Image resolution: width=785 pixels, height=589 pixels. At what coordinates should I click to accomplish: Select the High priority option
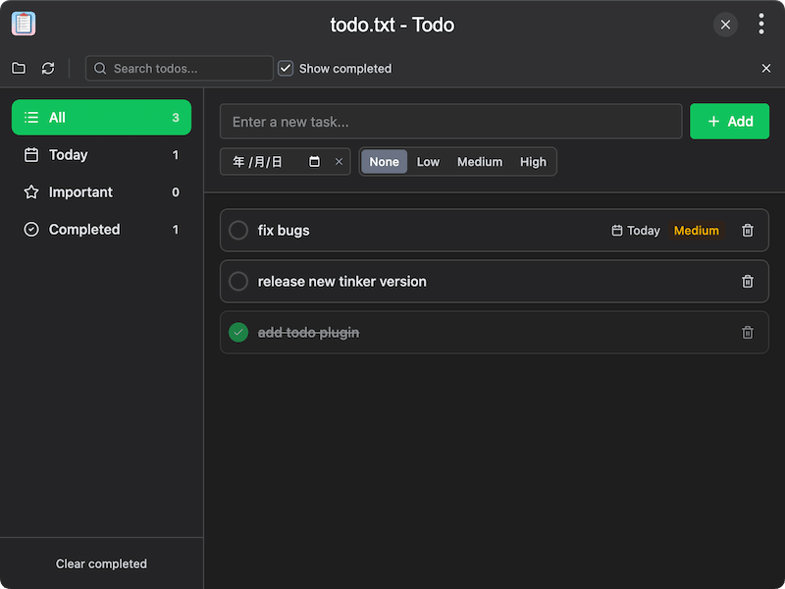click(533, 162)
